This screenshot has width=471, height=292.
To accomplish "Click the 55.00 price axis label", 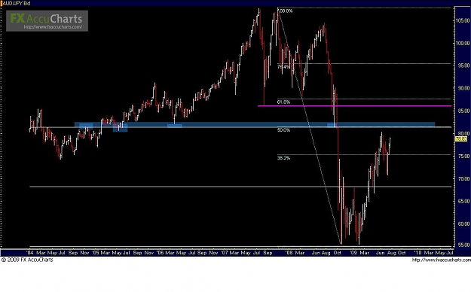I will click(x=463, y=245).
